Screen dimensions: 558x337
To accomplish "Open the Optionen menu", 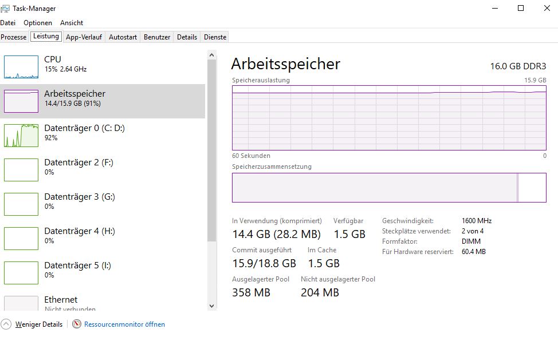I will pyautogui.click(x=38, y=22).
